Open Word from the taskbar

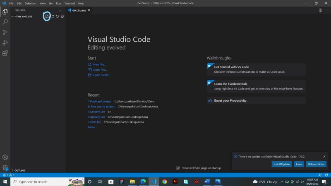pyautogui.click(x=207, y=181)
